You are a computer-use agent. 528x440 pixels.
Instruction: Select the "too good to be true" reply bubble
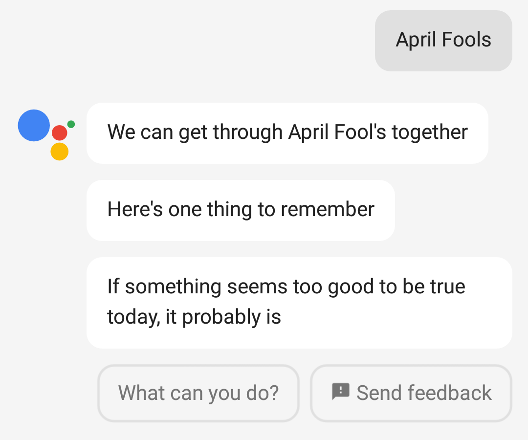click(x=299, y=302)
